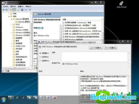Select 凭据分配 tree item
This screenshot has height=104, width=139.
coord(18,60)
